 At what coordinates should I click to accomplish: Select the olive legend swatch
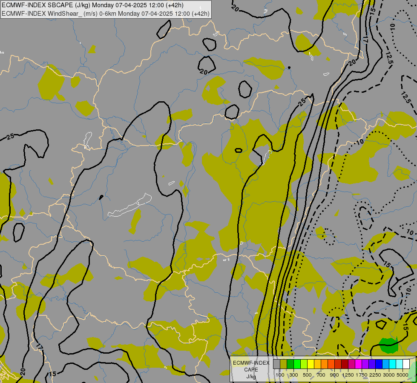(x=284, y=364)
